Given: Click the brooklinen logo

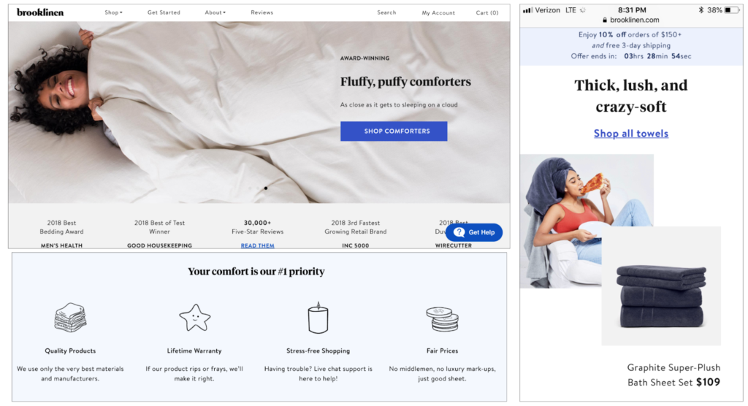Looking at the screenshot, I should pyautogui.click(x=40, y=12).
